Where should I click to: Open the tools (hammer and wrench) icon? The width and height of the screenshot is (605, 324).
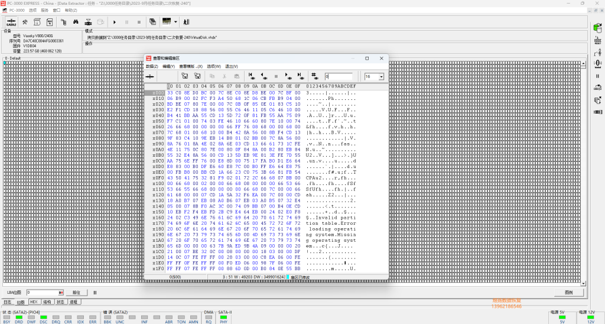point(25,22)
